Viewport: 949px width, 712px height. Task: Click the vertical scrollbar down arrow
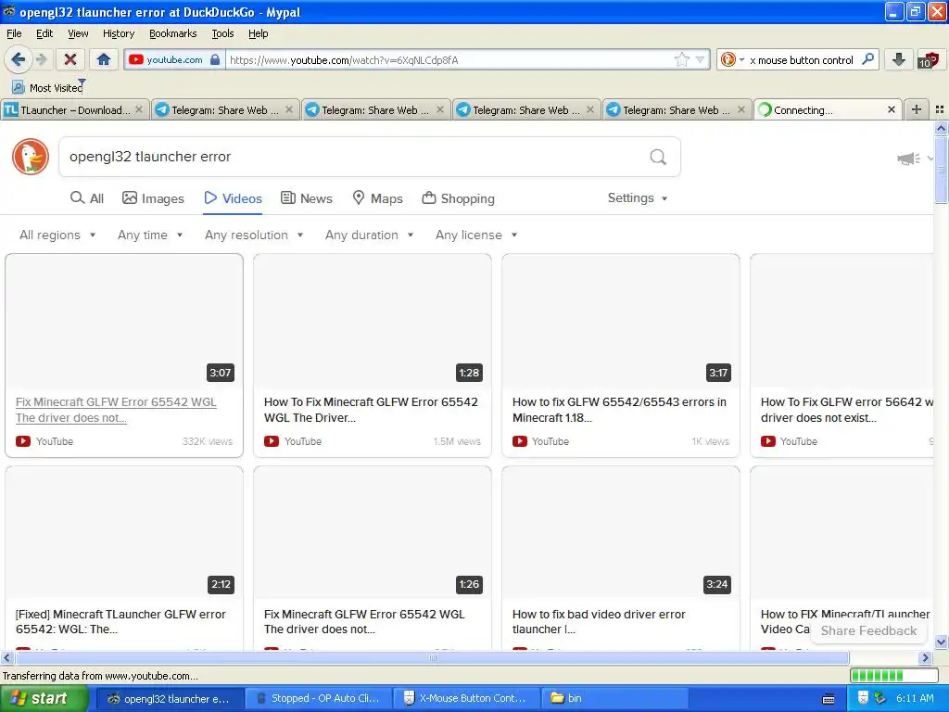pos(941,642)
